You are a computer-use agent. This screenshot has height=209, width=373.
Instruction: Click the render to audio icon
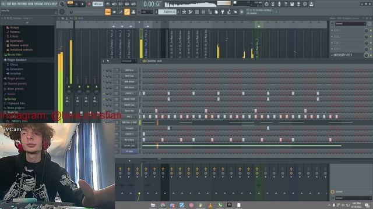pos(298,4)
